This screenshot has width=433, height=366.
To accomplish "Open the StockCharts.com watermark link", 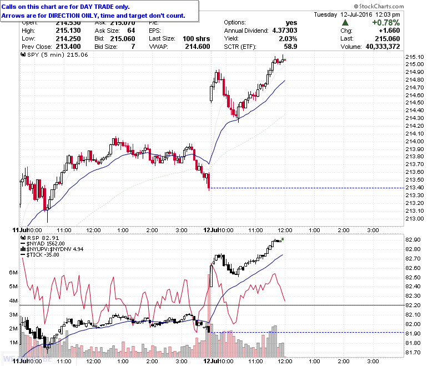I will click(x=379, y=6).
